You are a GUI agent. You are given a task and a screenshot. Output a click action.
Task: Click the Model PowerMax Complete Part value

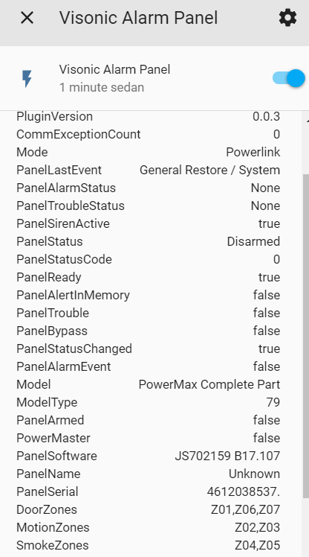pos(209,384)
